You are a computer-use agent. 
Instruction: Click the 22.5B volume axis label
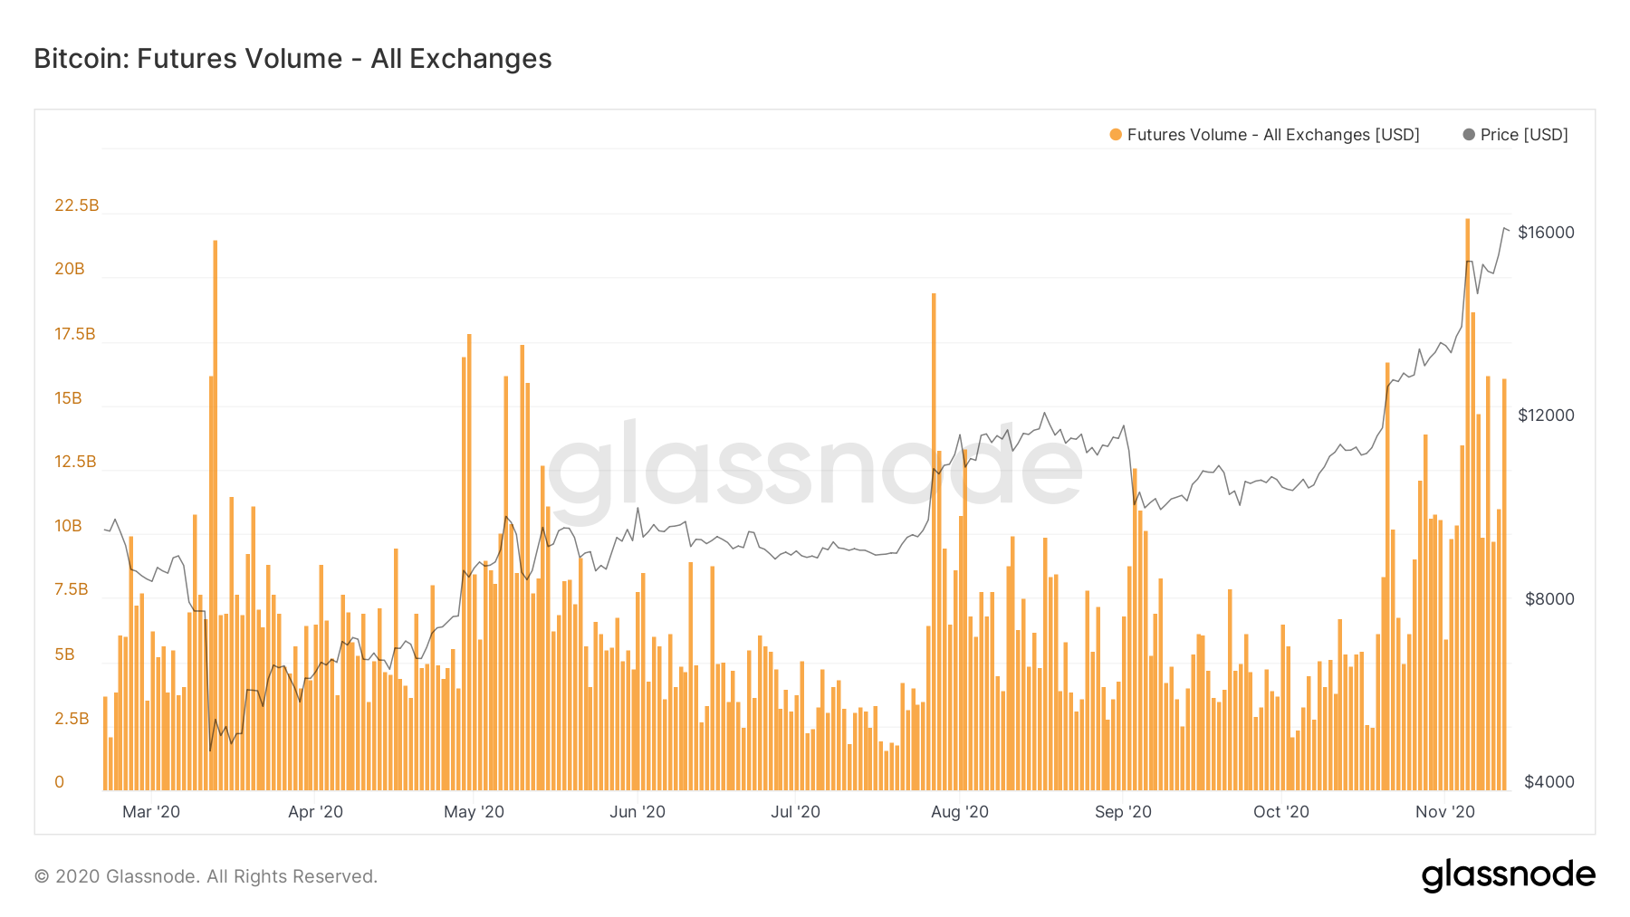tap(77, 205)
